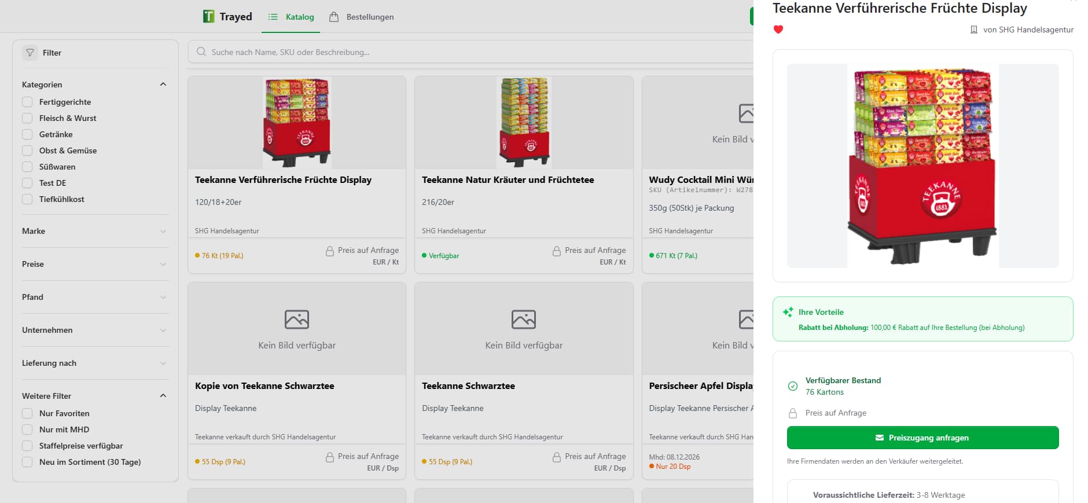Enable the Getränke category checkbox
This screenshot has height=503, width=1088.
tap(27, 134)
